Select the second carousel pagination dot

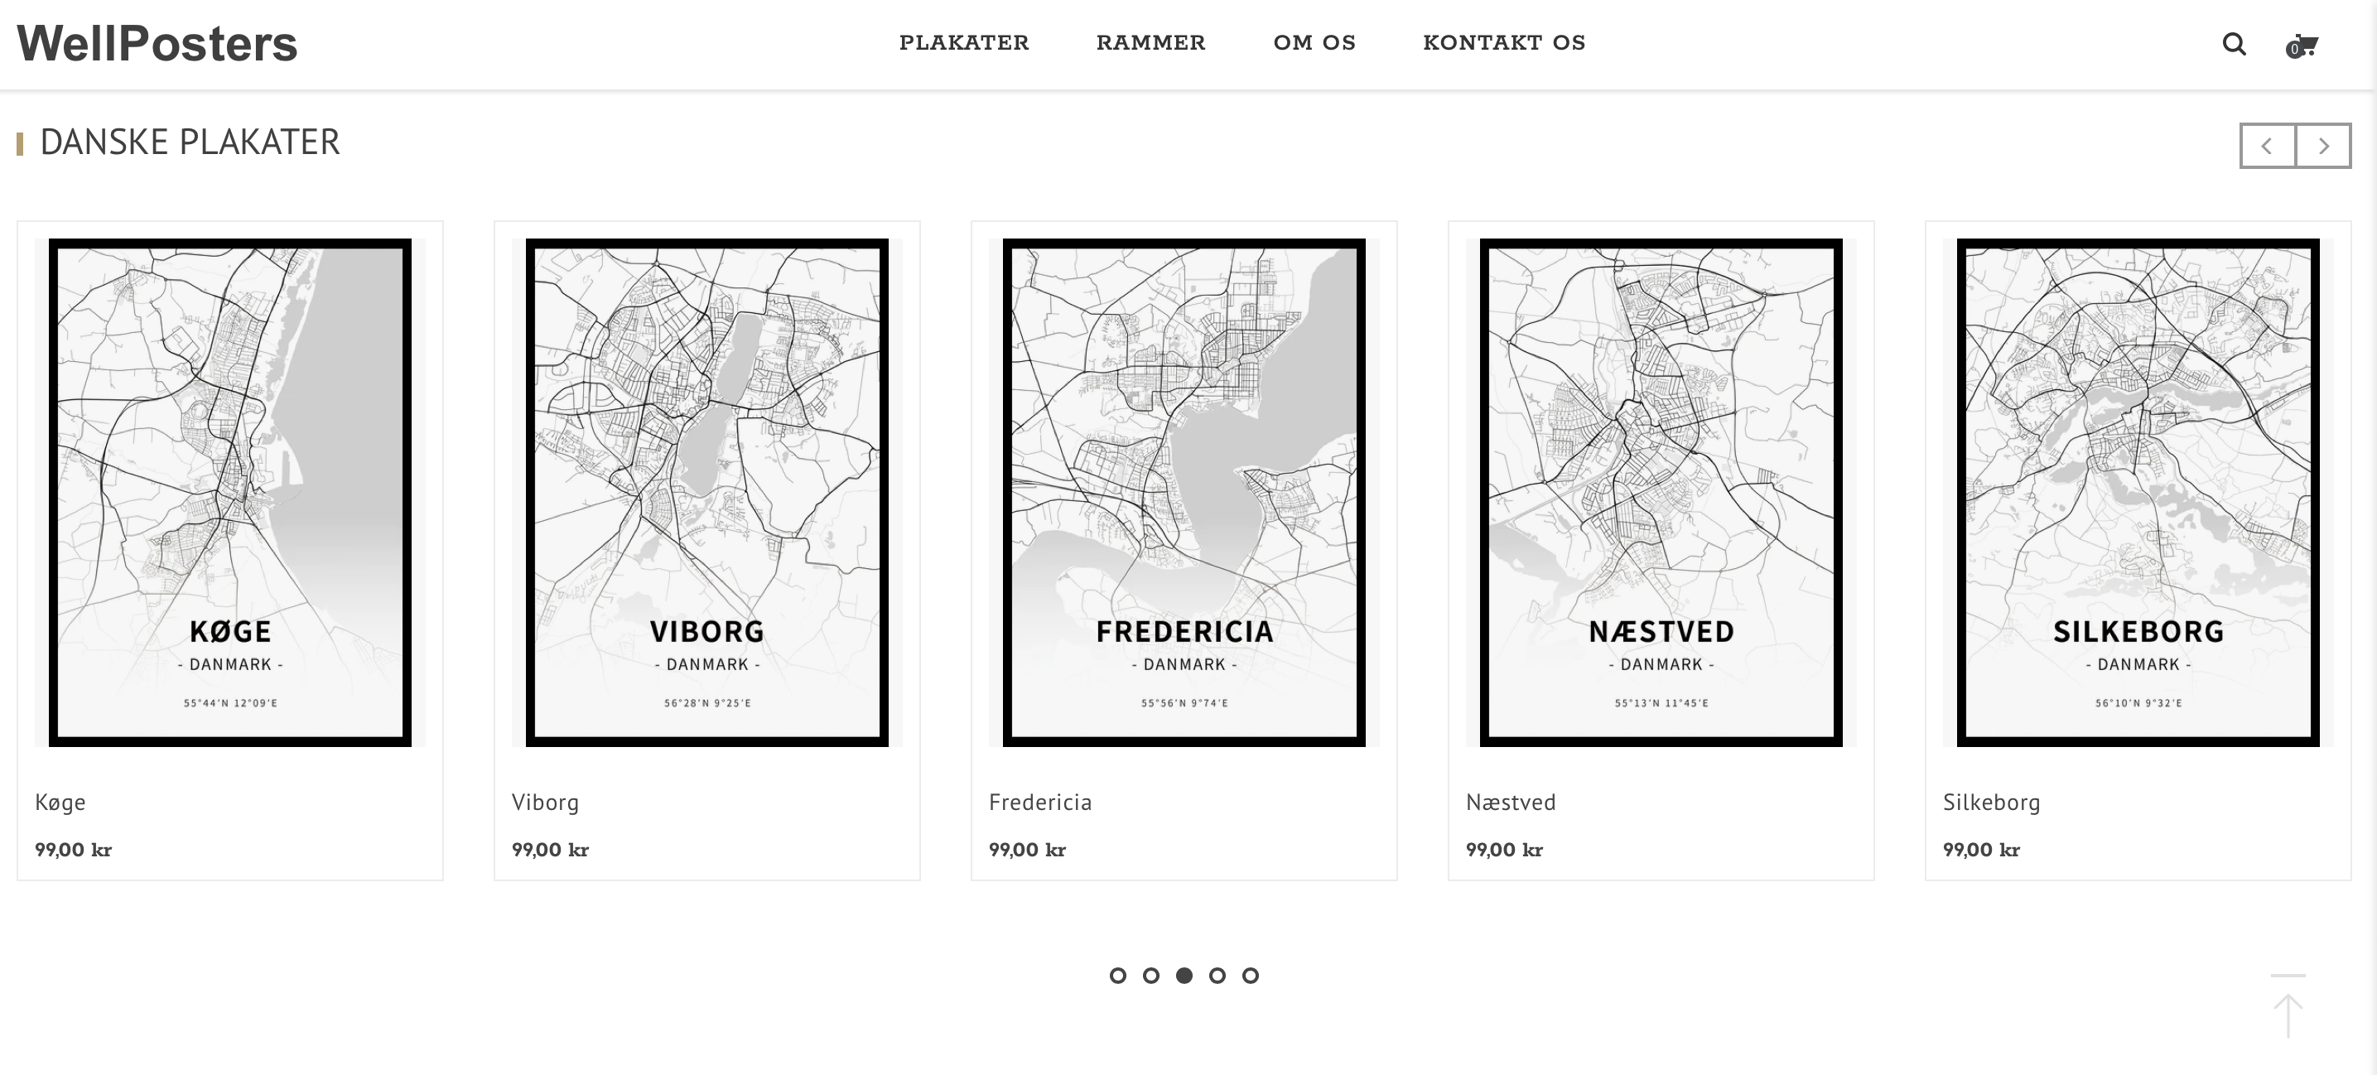[x=1150, y=976]
